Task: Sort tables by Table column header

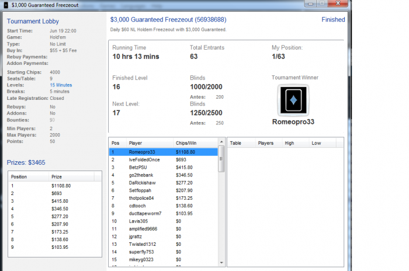Action: click(x=241, y=143)
